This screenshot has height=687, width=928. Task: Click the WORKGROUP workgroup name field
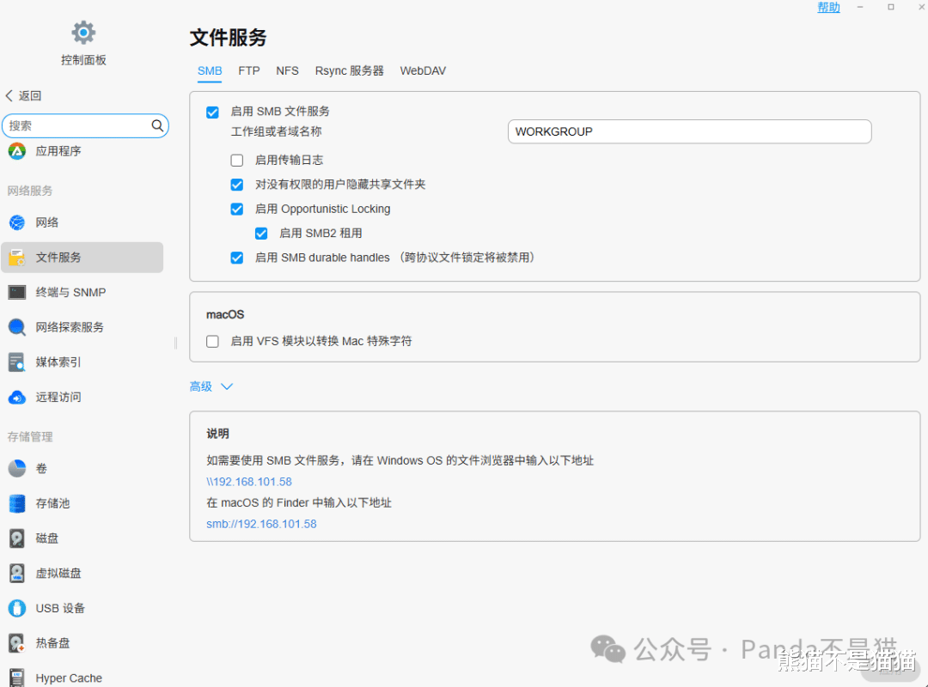[x=689, y=131]
